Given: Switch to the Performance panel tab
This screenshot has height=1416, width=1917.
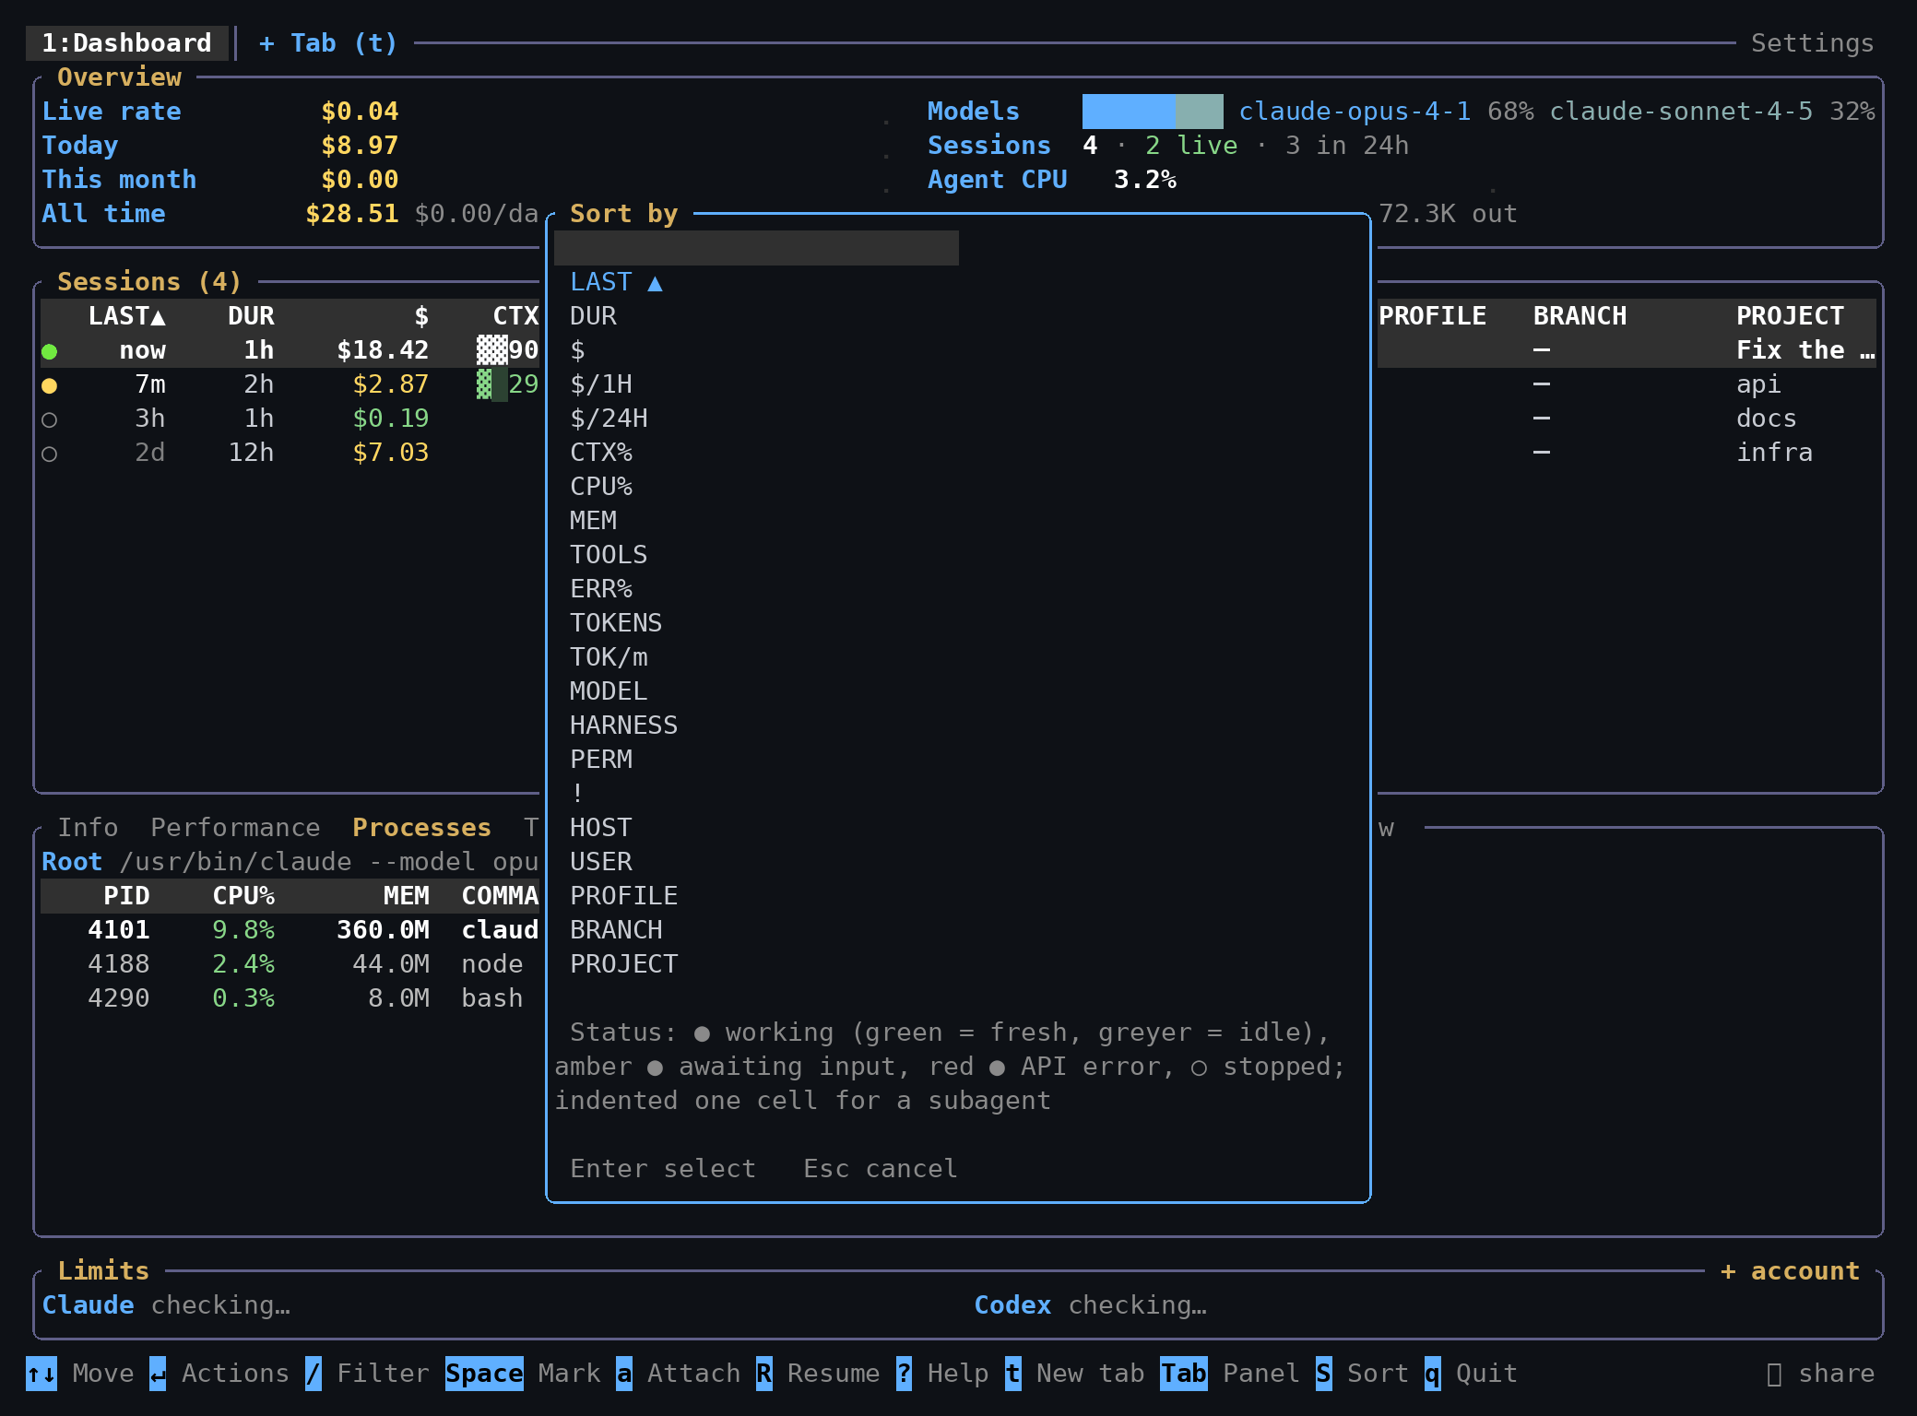Looking at the screenshot, I should click(x=235, y=828).
